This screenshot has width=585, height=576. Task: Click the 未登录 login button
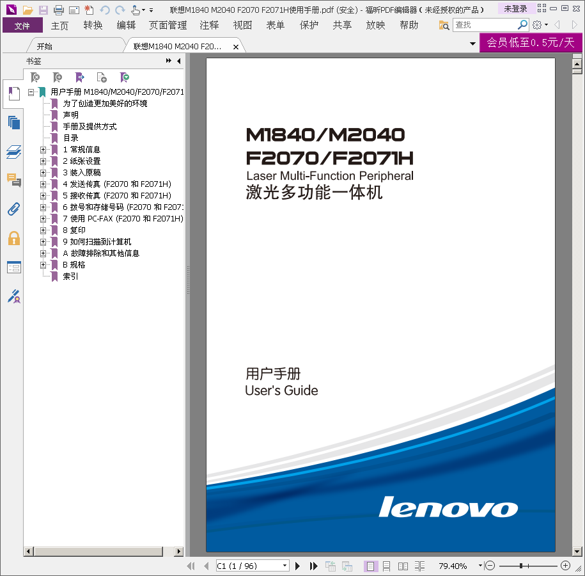(515, 8)
